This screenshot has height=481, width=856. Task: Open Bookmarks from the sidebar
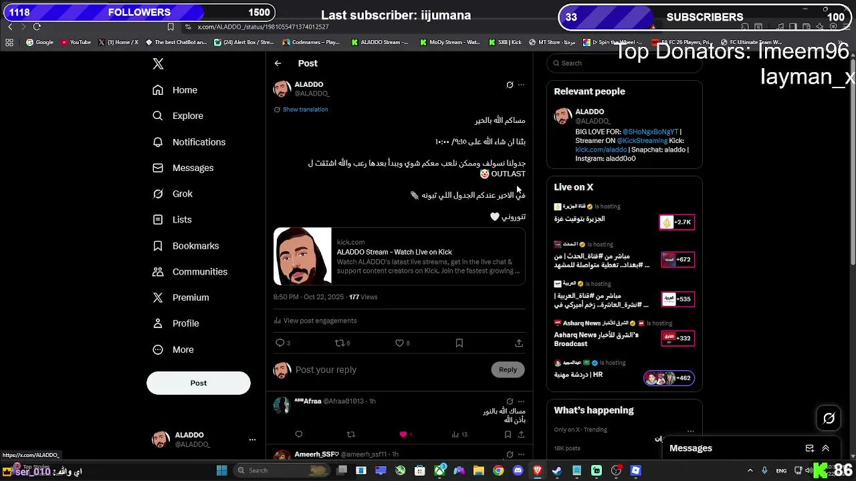tap(186, 246)
